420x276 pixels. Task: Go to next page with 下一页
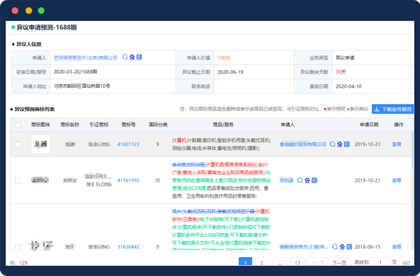pos(339,262)
